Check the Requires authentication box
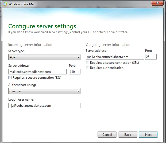 pyautogui.click(x=88, y=68)
